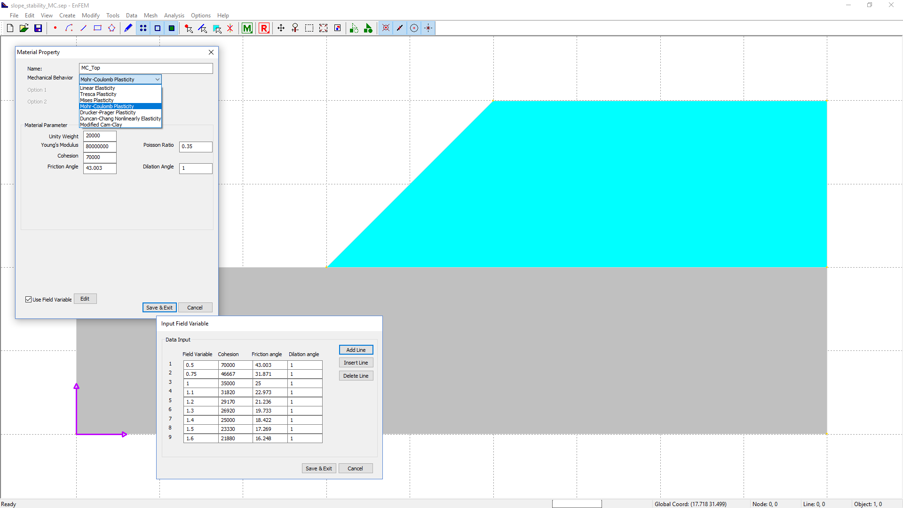This screenshot has width=903, height=508.
Task: Select the draw rectangle tool
Action: click(97, 28)
